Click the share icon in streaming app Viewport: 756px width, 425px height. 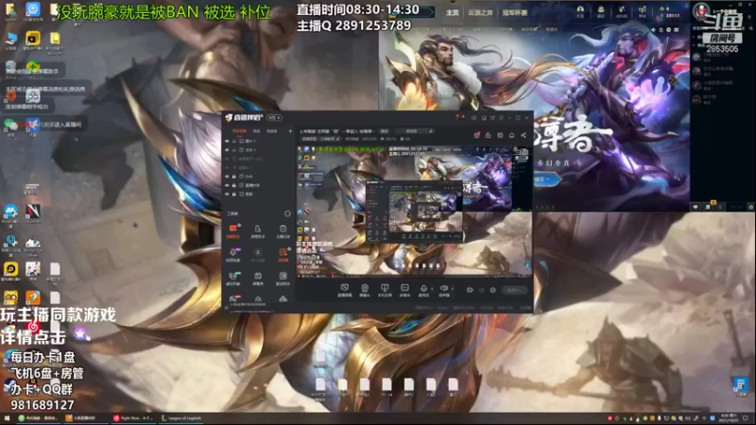tap(524, 135)
